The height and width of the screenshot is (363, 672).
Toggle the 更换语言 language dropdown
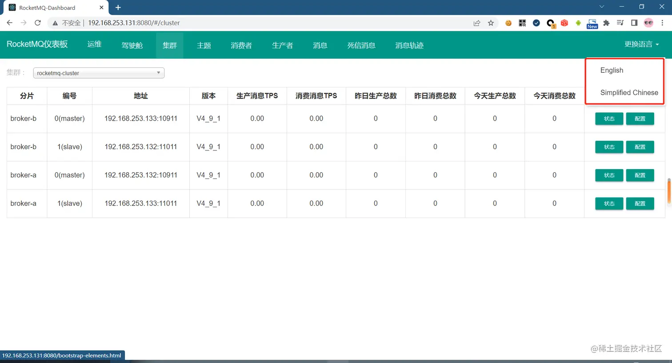(641, 44)
